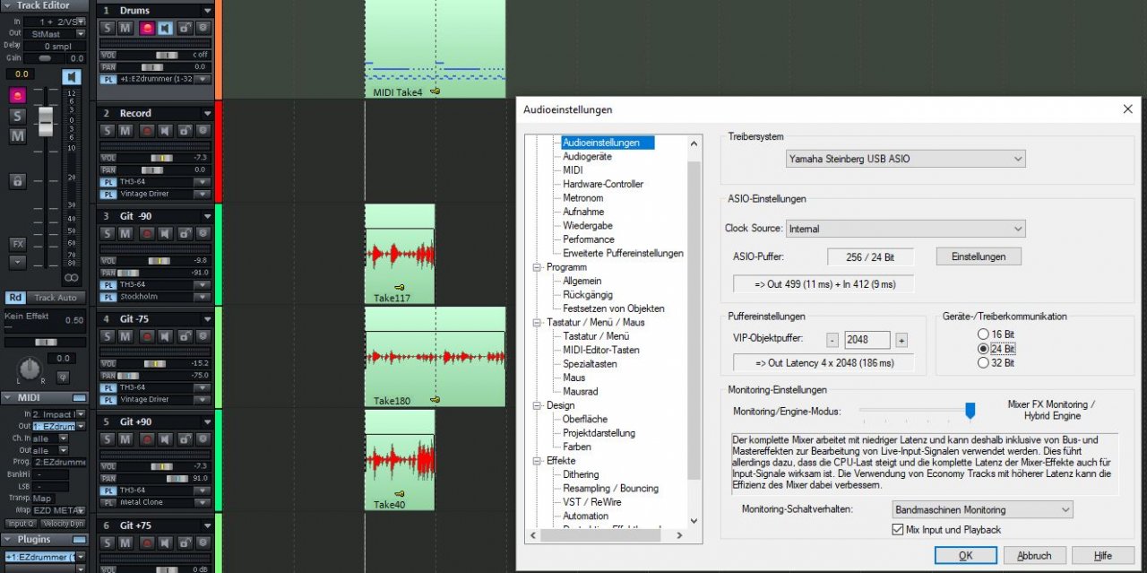
Task: Select the 16 Bit radio option
Action: pos(983,334)
